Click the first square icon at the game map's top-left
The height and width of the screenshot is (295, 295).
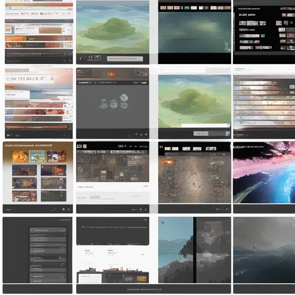79,146
